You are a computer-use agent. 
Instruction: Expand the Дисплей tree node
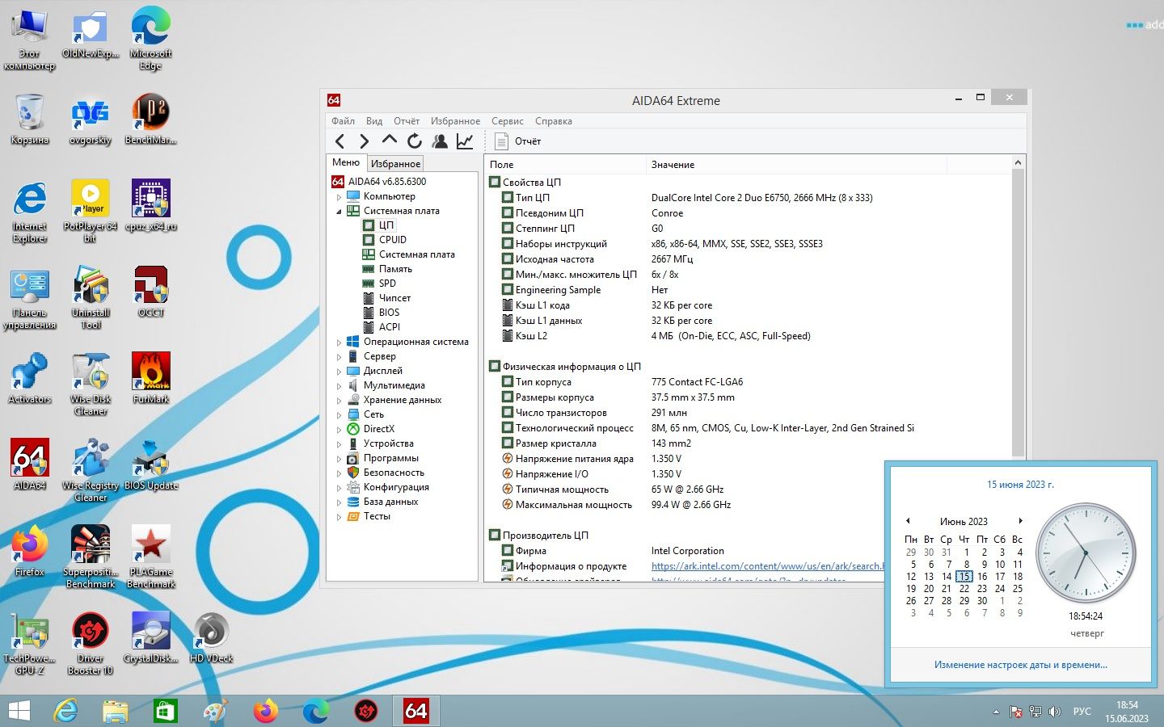pyautogui.click(x=339, y=372)
